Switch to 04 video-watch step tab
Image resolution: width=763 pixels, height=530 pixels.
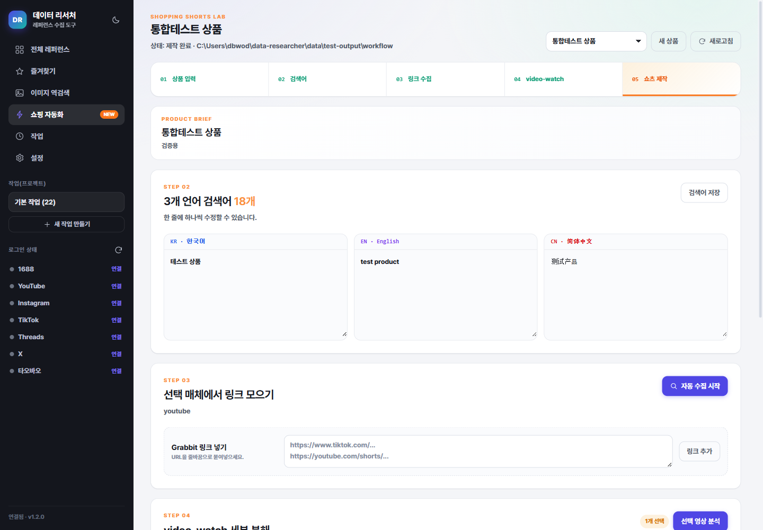(563, 79)
